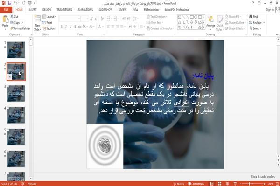Click the zoom in plus button
The height and width of the screenshot is (186, 280).
point(264,184)
